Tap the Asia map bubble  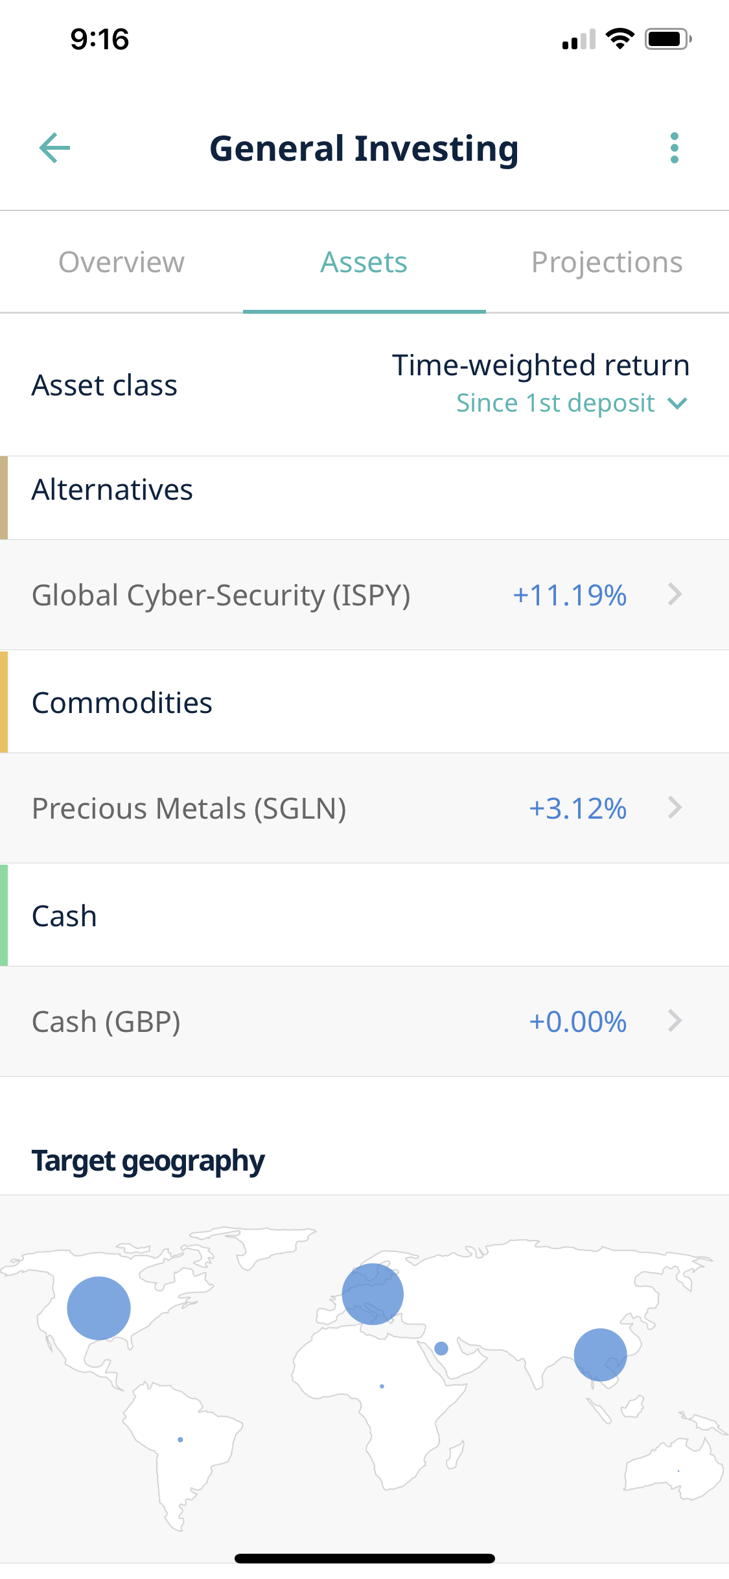[600, 1355]
